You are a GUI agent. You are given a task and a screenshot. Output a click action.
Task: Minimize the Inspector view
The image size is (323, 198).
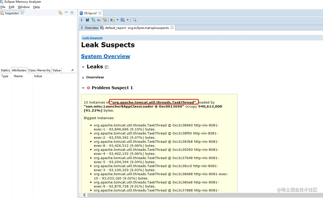pos(66,13)
